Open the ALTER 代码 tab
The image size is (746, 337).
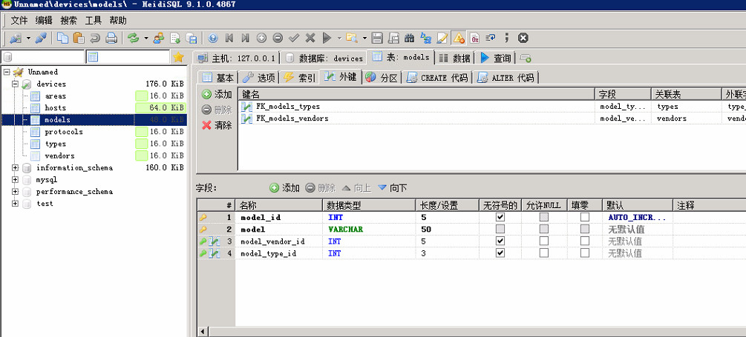point(505,78)
